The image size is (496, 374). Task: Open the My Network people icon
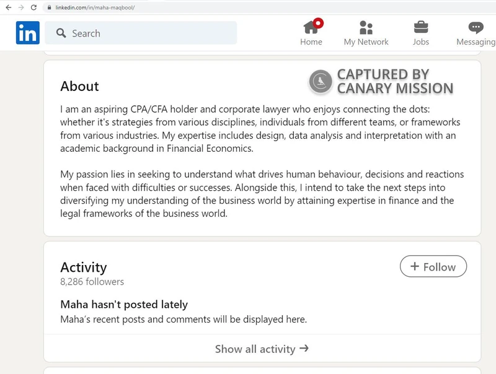pyautogui.click(x=366, y=27)
